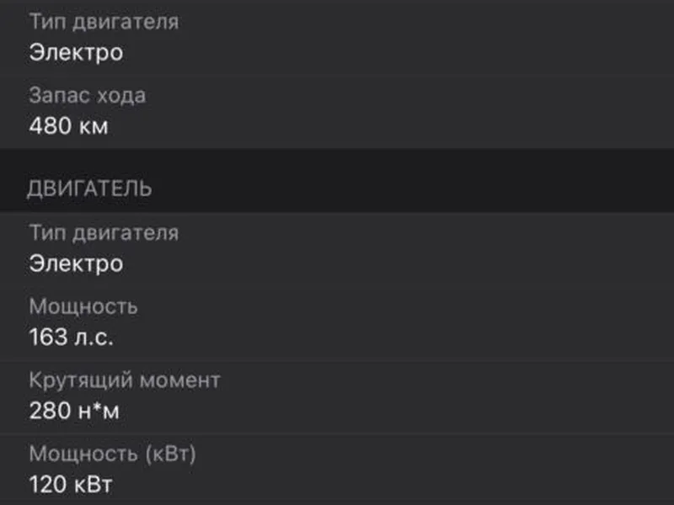Image resolution: width=674 pixels, height=505 pixels.
Task: Click the "км" unit after 480
Action: [x=94, y=126]
